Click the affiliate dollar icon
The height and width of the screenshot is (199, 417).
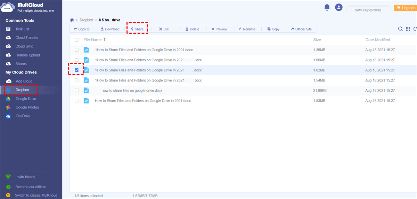click(x=8, y=187)
